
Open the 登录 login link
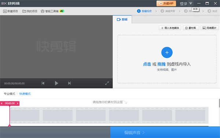(x=184, y=4)
